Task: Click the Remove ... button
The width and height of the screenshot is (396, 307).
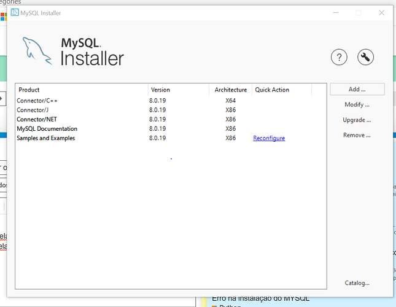Action: [357, 135]
